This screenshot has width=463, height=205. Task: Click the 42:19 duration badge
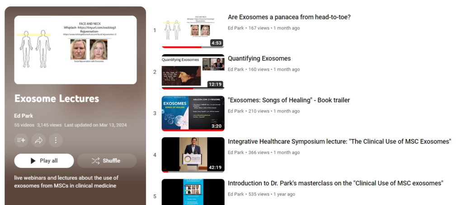[x=215, y=168]
